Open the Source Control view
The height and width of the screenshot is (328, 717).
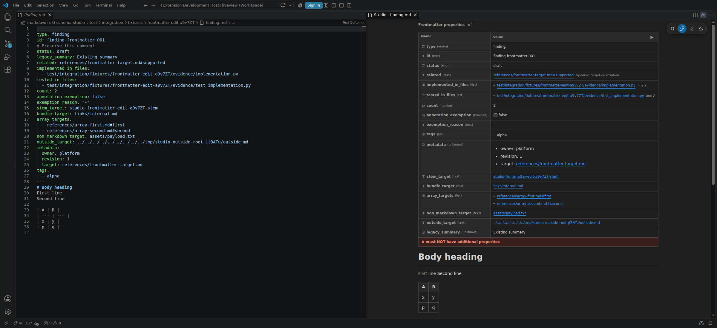click(x=8, y=43)
